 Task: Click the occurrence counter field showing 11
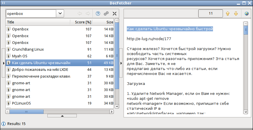[x=211, y=13]
